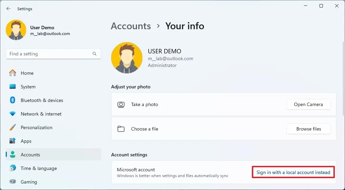345x190 pixels.
Task: Click the Home icon in sidebar
Action: tap(13, 73)
